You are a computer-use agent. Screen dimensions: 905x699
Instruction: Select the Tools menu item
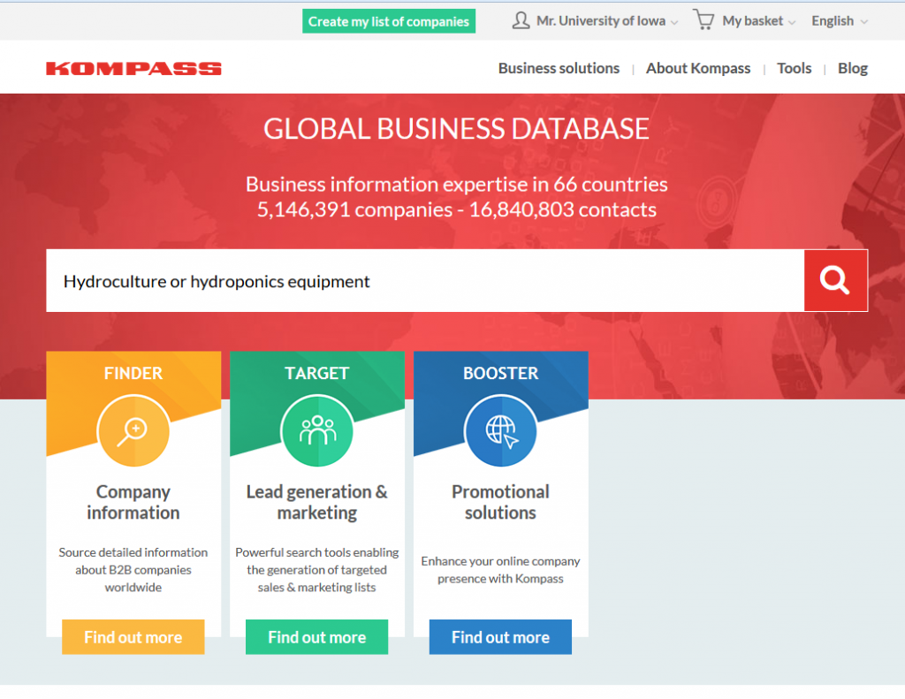[x=794, y=68]
